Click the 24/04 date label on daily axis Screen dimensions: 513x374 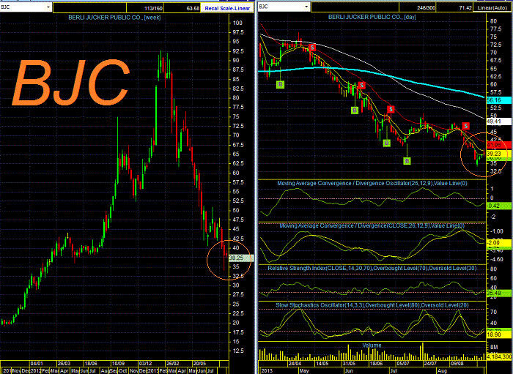295,363
